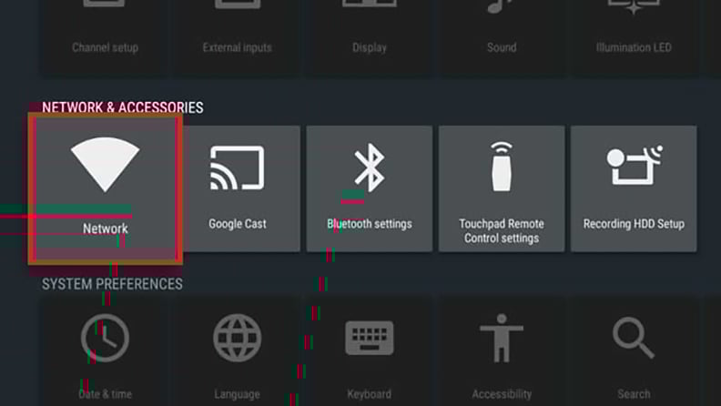Open Touchpad Remote Control settings

coord(502,188)
